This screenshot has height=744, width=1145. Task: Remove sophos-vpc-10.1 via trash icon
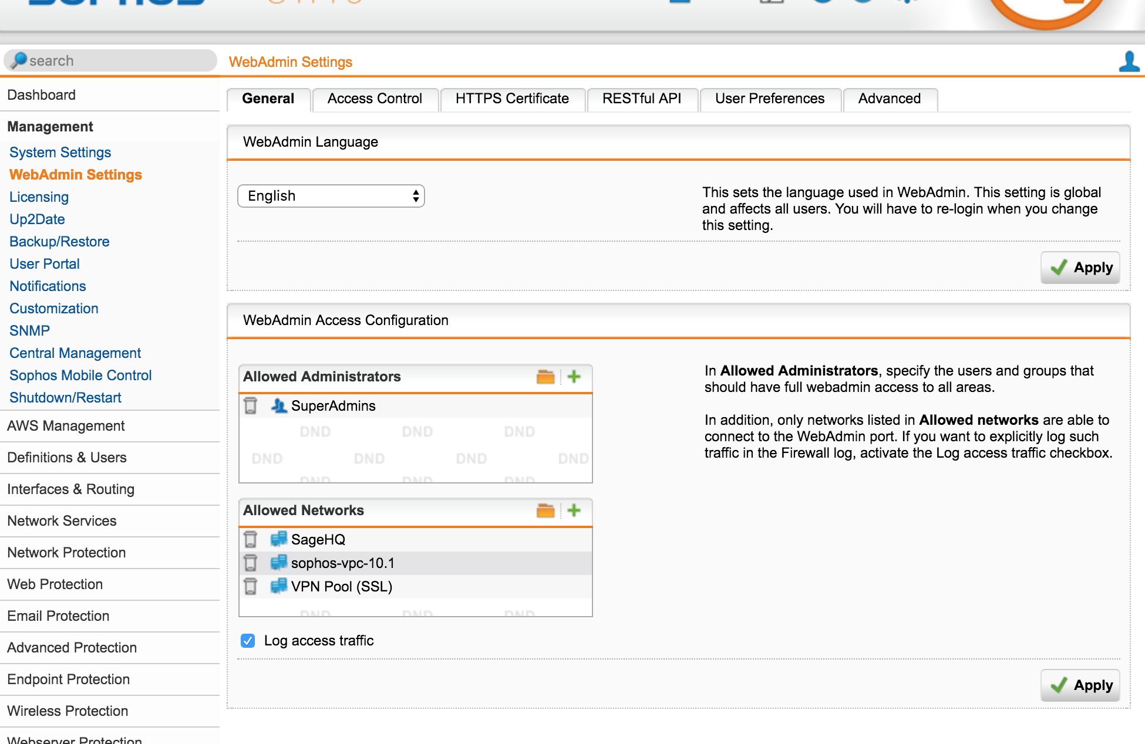pyautogui.click(x=251, y=563)
